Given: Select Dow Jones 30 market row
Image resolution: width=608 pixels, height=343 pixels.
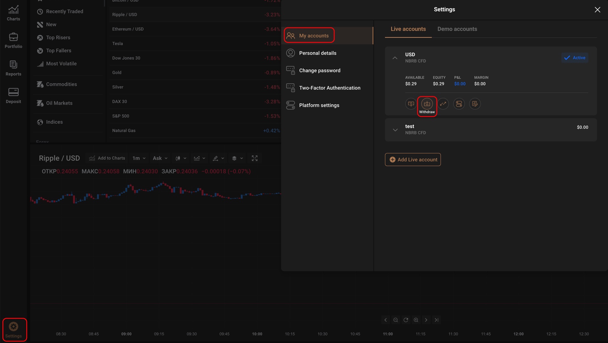Looking at the screenshot, I should 195,58.
